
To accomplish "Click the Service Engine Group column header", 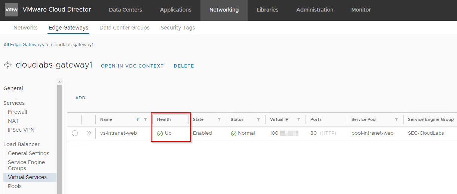I will coord(431,119).
